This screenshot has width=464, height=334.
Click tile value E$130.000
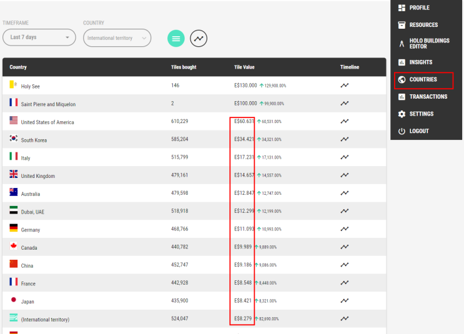[x=245, y=86]
